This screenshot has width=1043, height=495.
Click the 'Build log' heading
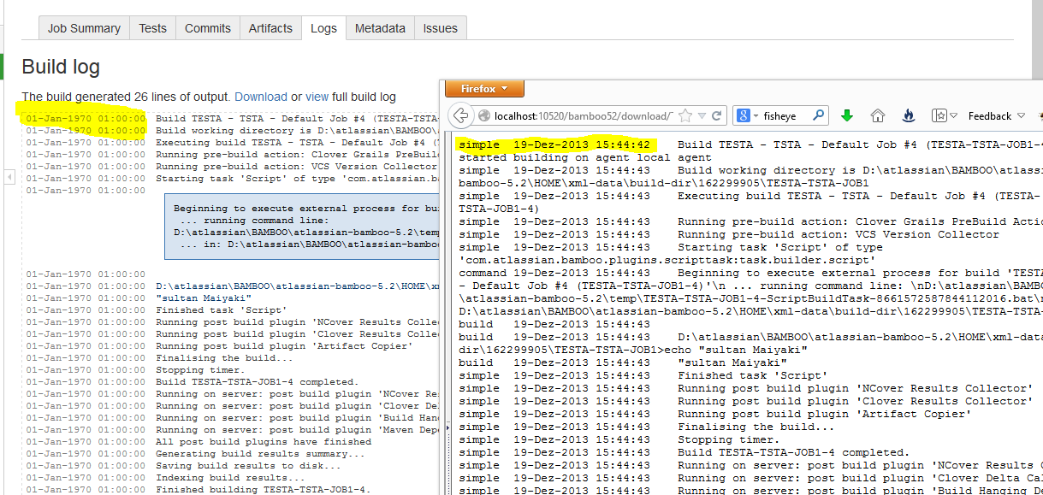(61, 67)
